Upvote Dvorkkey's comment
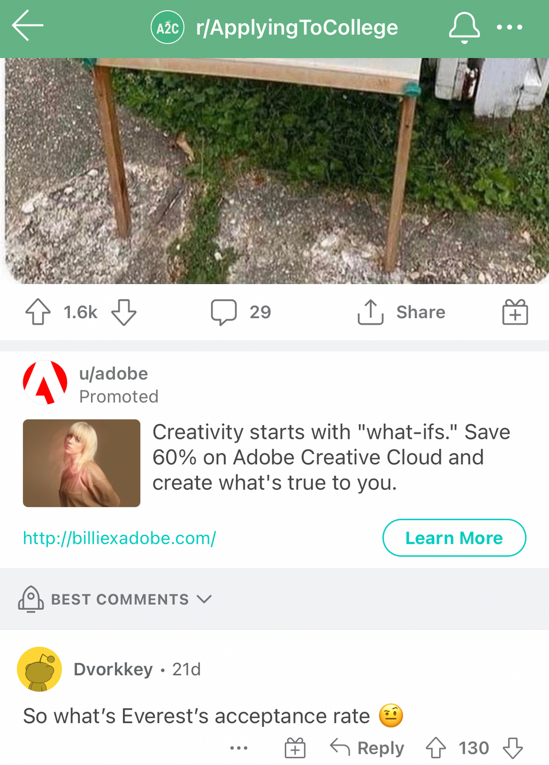The width and height of the screenshot is (549, 765). tap(436, 748)
